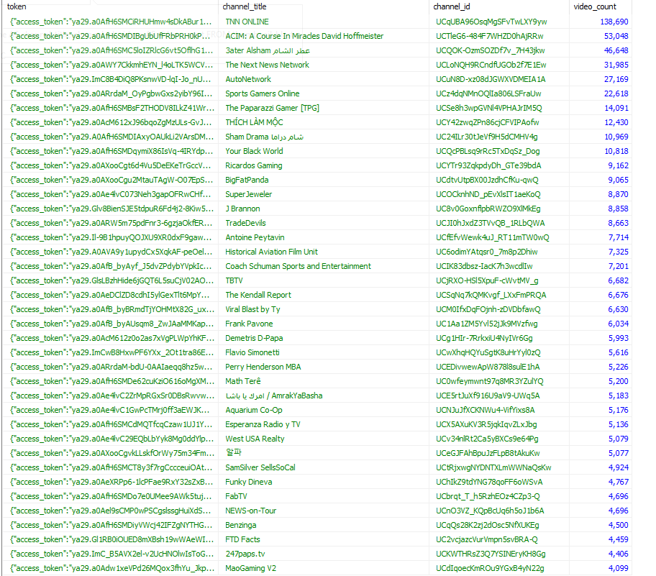Select the Your Black World cell
The width and height of the screenshot is (656, 576).
click(254, 151)
